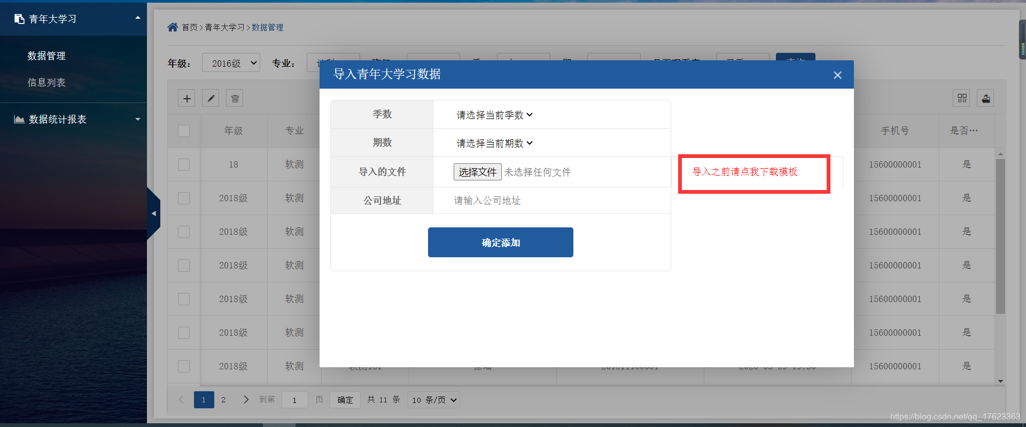Click the 选择文件 file button
1026x427 pixels.
(478, 172)
